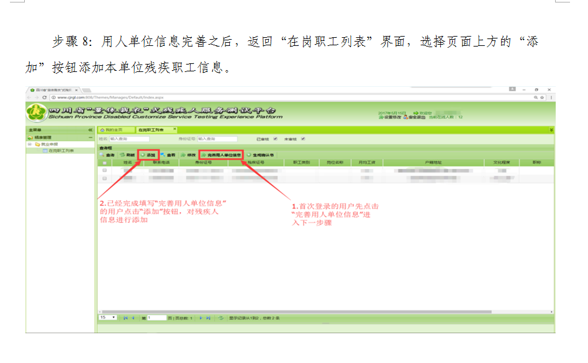
Task: Refresh the list with 刷新 button
Action: coord(127,155)
